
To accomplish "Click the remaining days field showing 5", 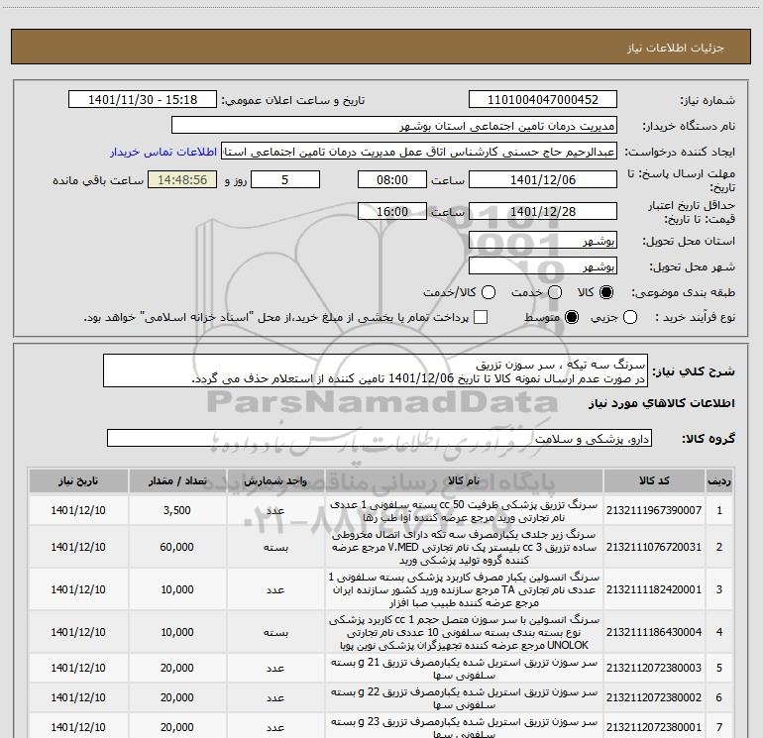I will click(x=285, y=179).
